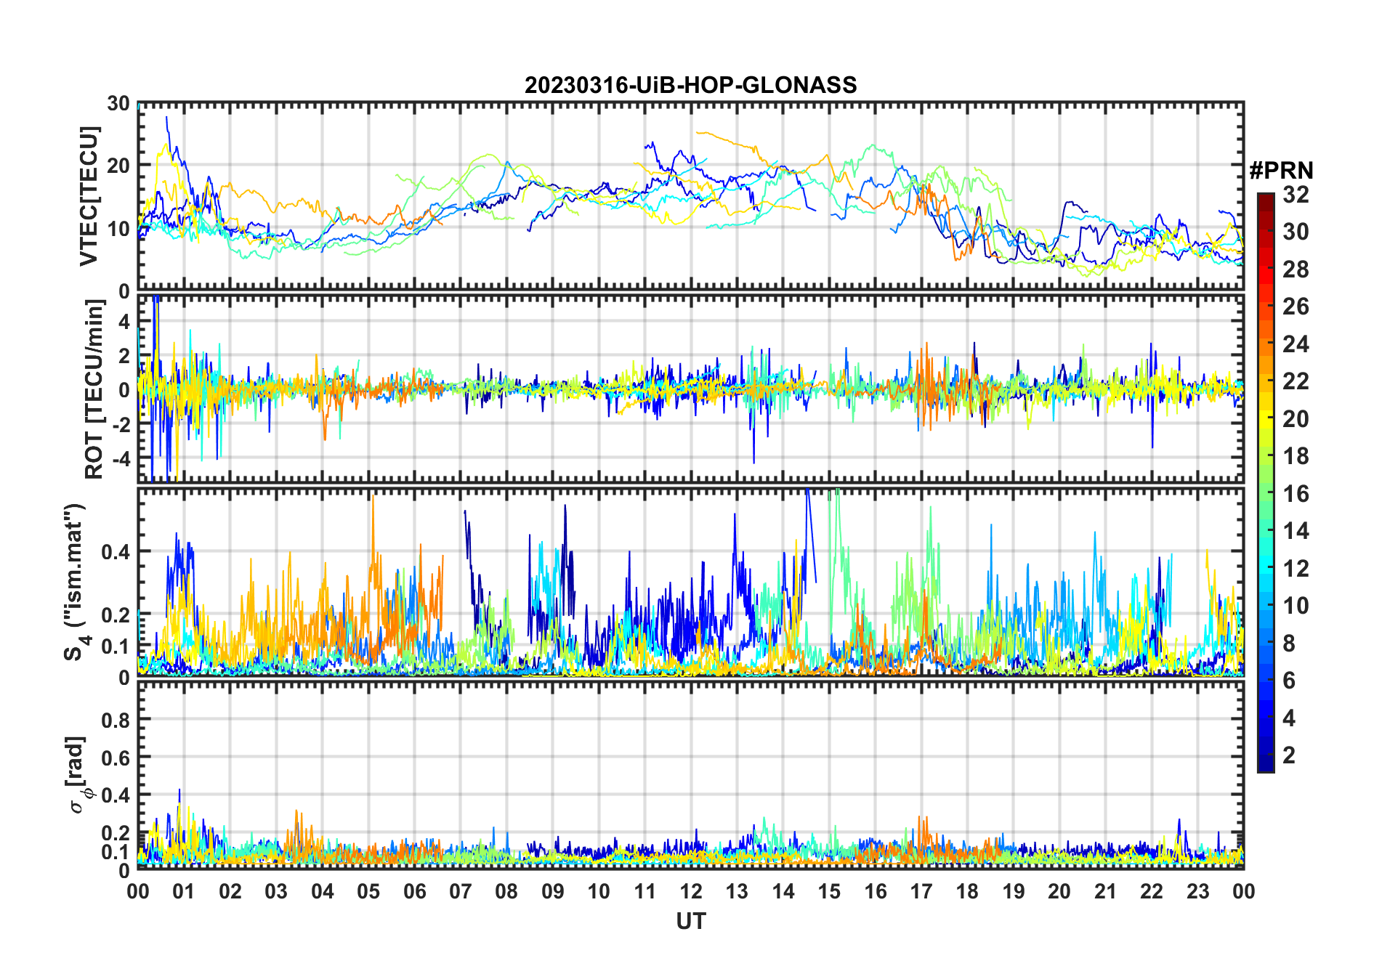Select the "16" tick on PRN colorbar
The height and width of the screenshot is (966, 1382).
pos(1296,494)
